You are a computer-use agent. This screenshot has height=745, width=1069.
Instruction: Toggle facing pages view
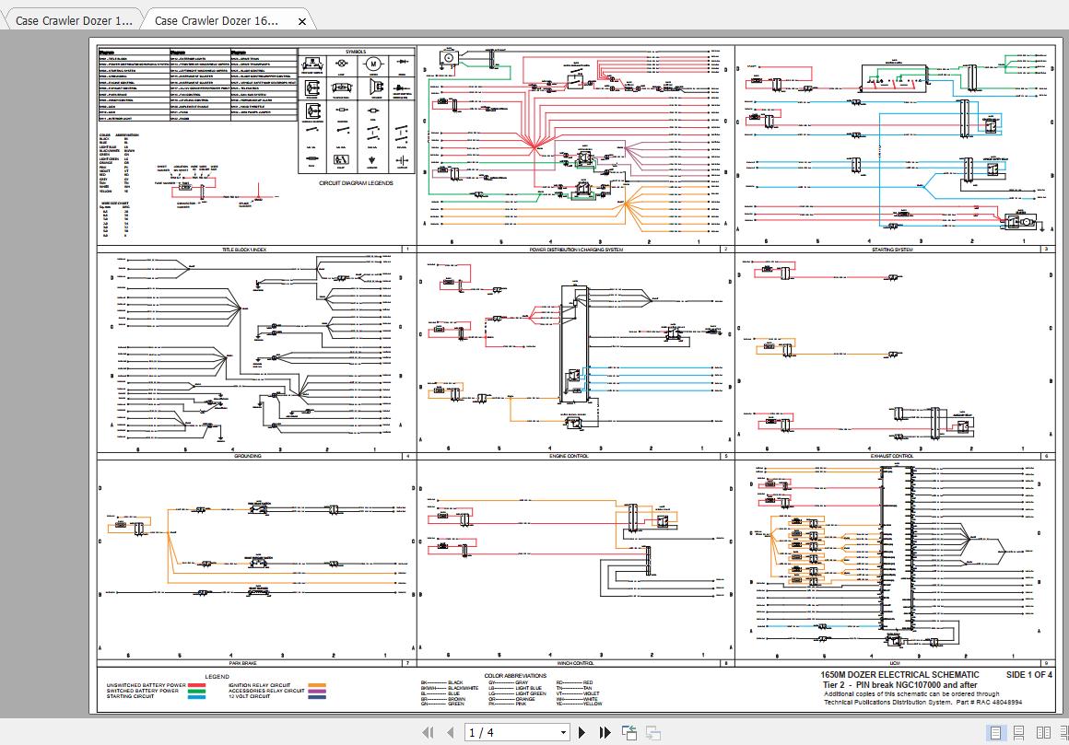(1042, 732)
